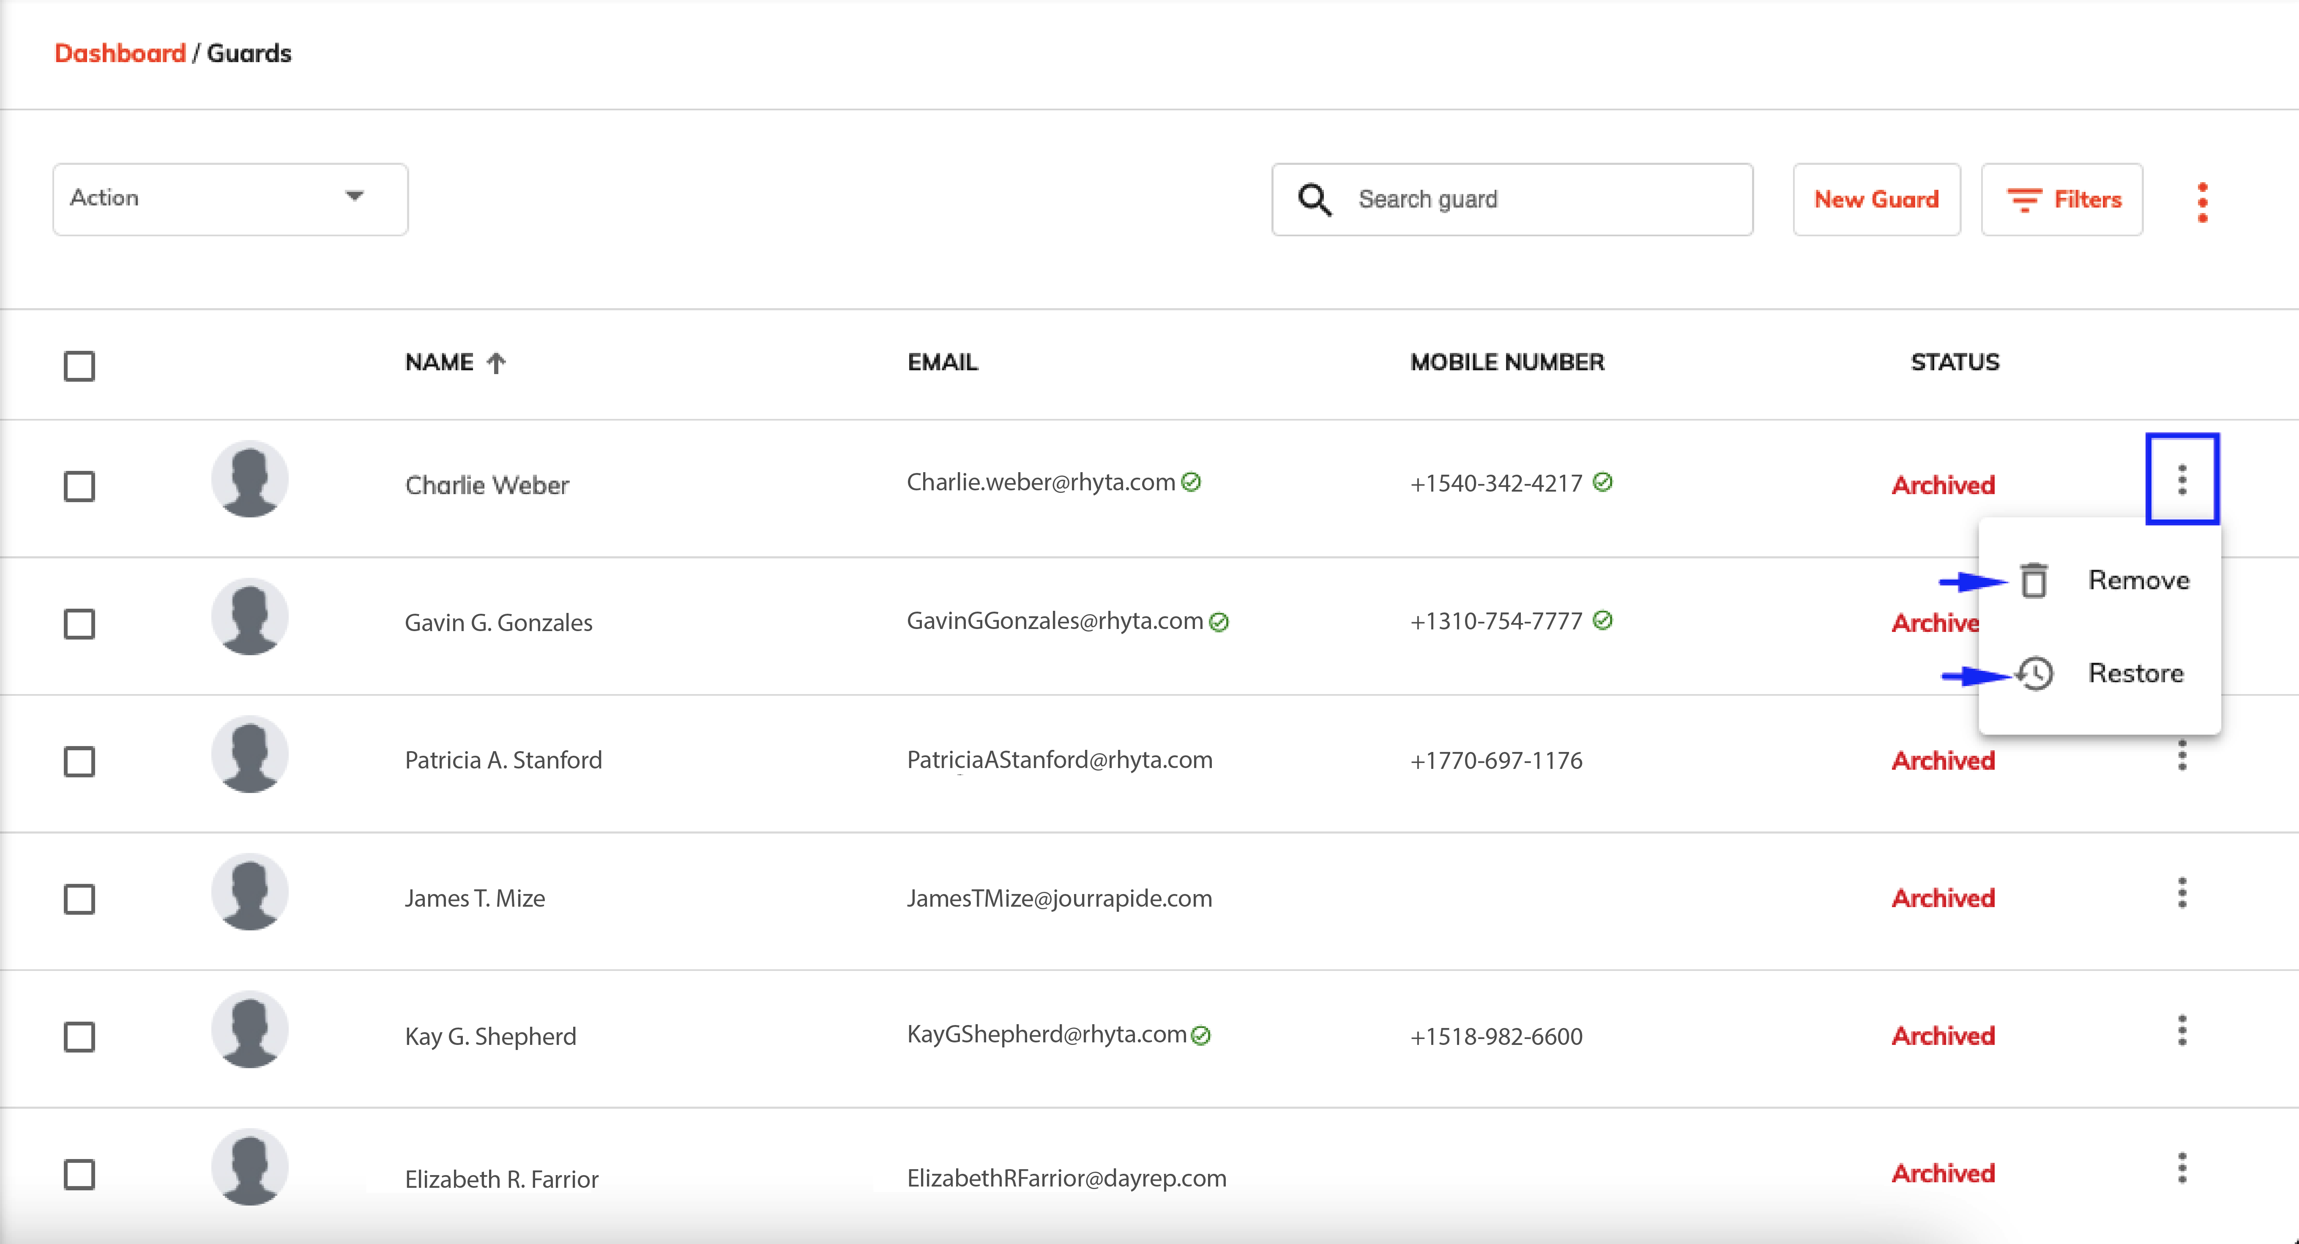Click verified checkmark beside +1310-754-7777

tap(1603, 620)
